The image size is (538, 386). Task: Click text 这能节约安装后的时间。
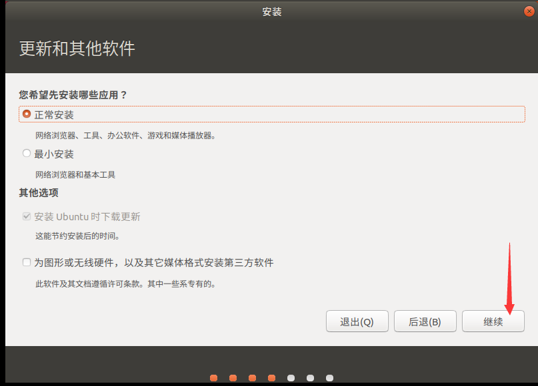point(77,236)
